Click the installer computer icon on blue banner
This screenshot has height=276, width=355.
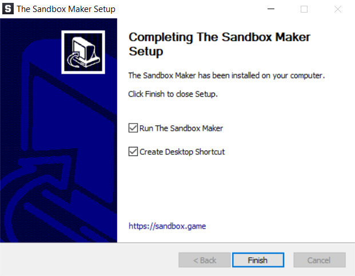pyautogui.click(x=83, y=52)
